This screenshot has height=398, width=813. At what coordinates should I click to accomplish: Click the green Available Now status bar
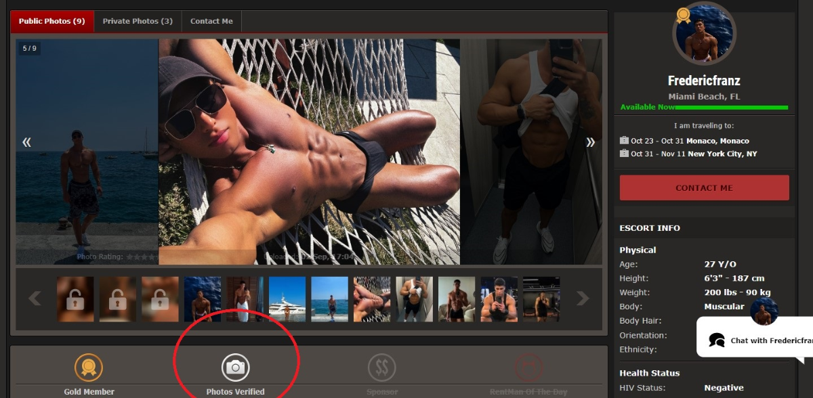[x=705, y=108]
